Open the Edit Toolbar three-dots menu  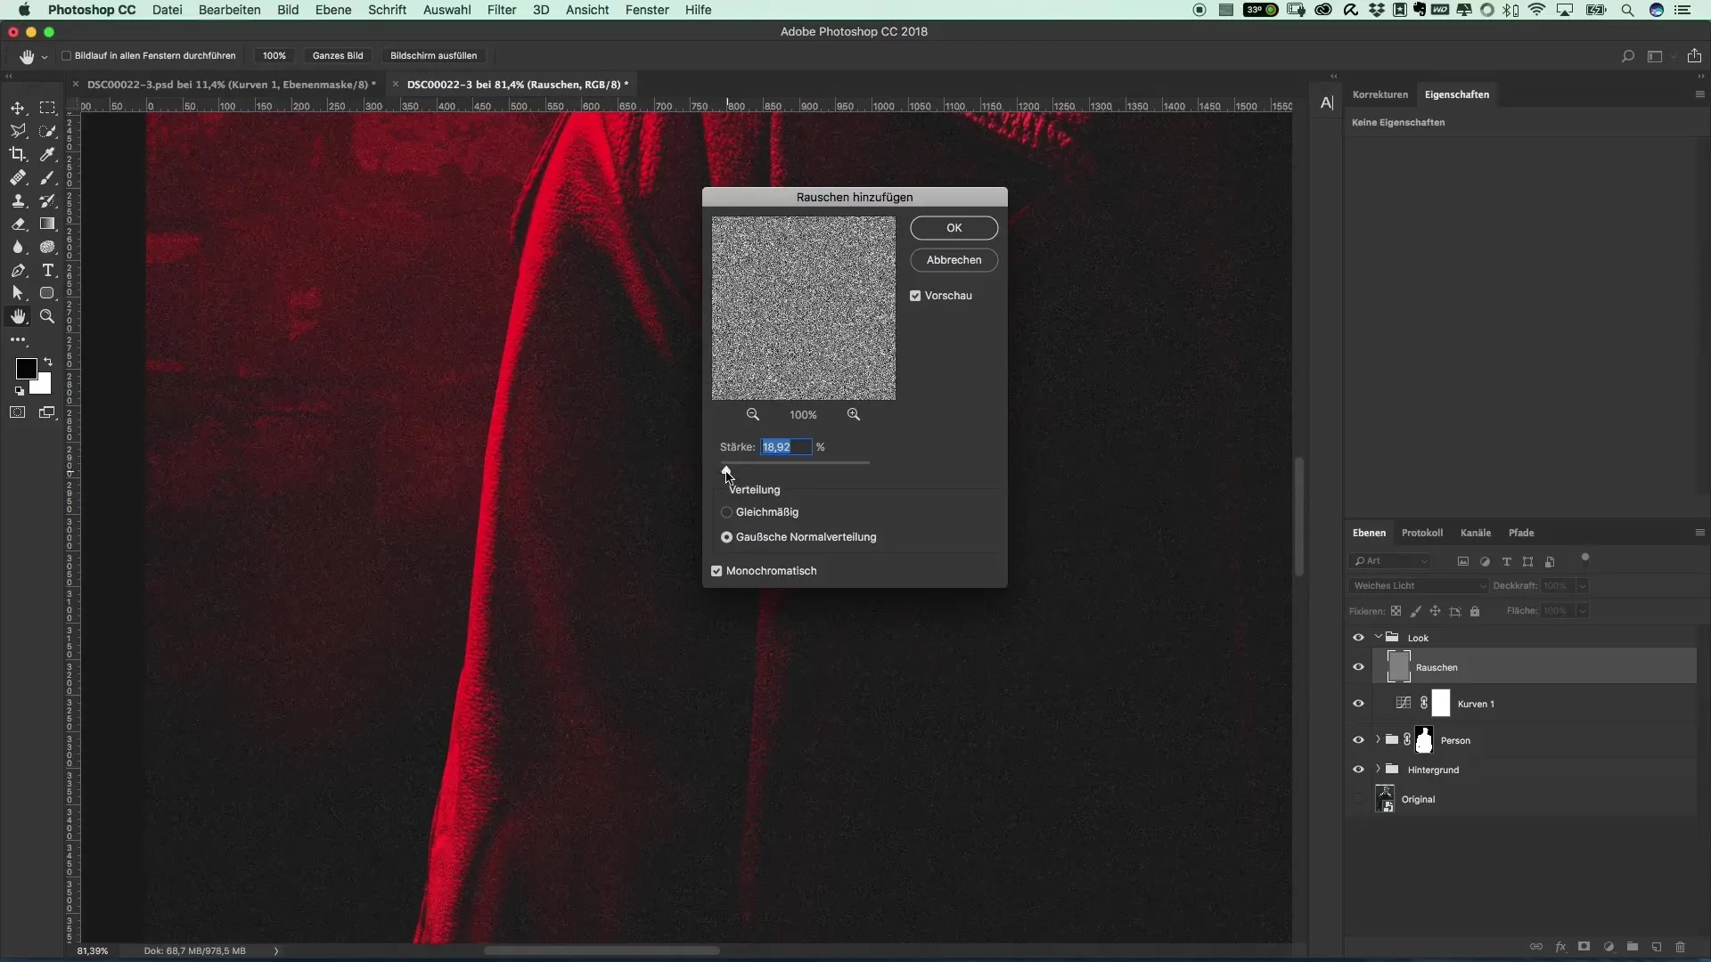click(18, 339)
